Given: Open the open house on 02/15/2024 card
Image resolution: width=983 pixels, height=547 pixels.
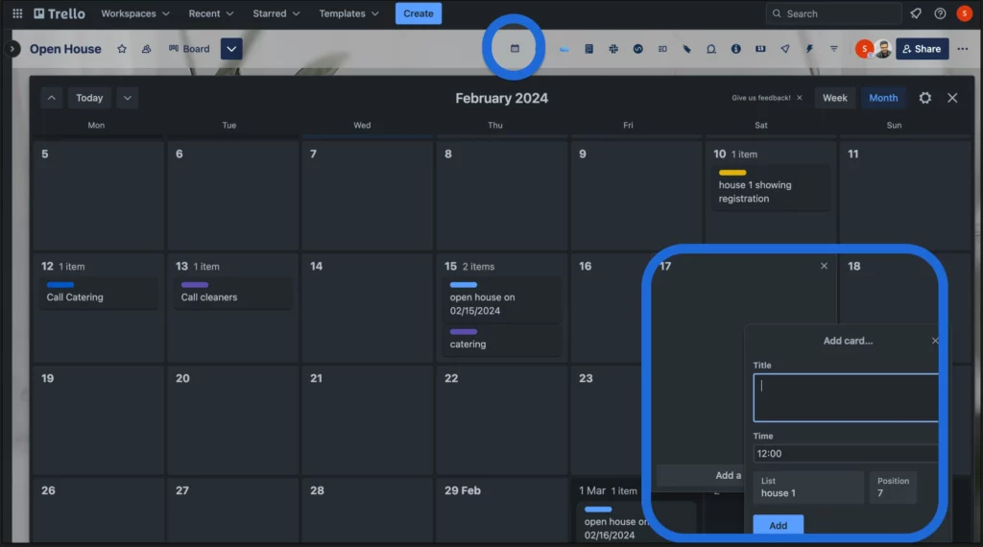Looking at the screenshot, I should click(501, 299).
